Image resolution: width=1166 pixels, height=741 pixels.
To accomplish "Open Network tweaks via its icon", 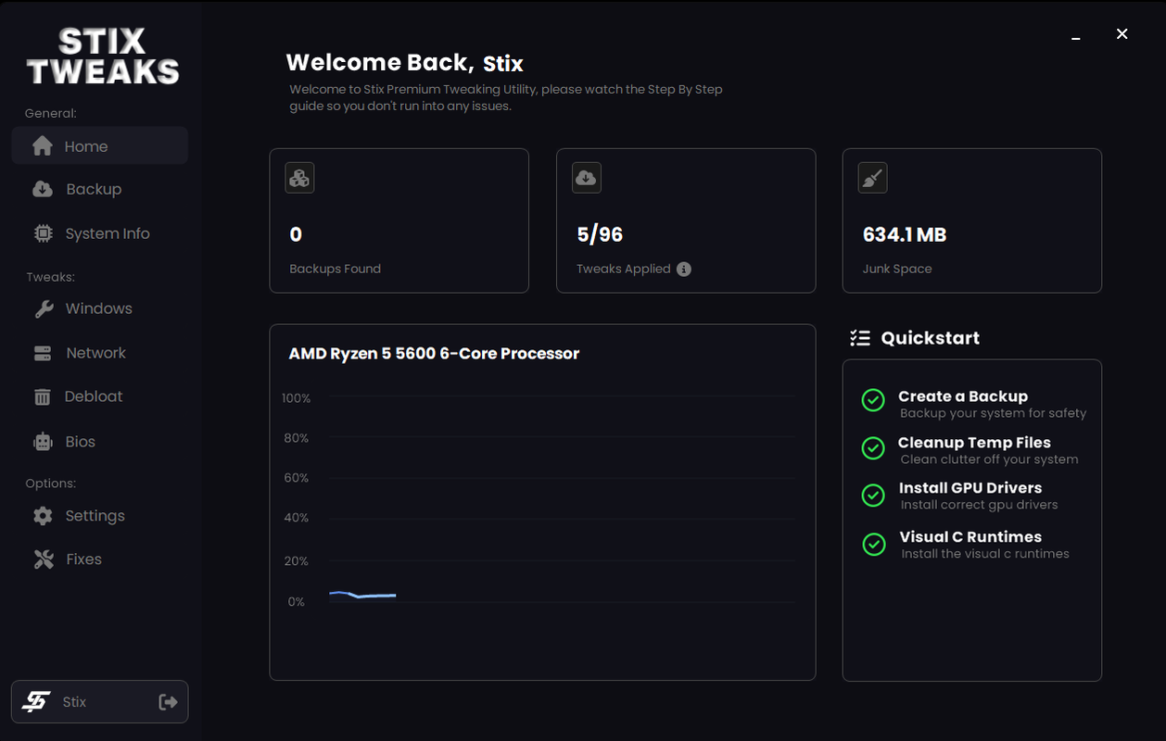I will pos(43,352).
